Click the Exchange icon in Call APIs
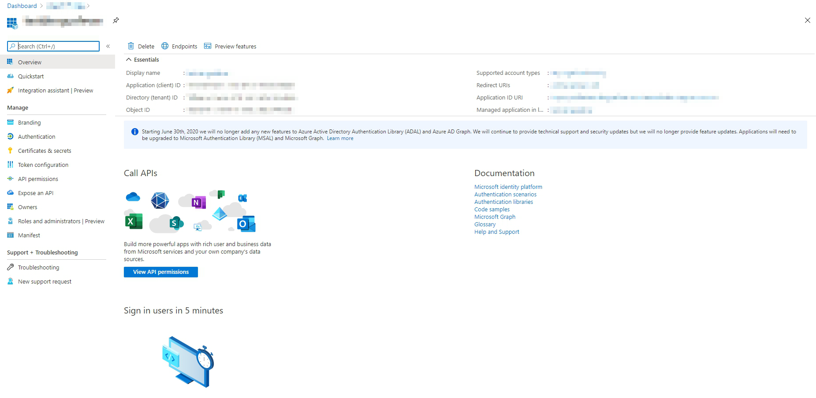Image resolution: width=816 pixels, height=398 pixels. [242, 198]
